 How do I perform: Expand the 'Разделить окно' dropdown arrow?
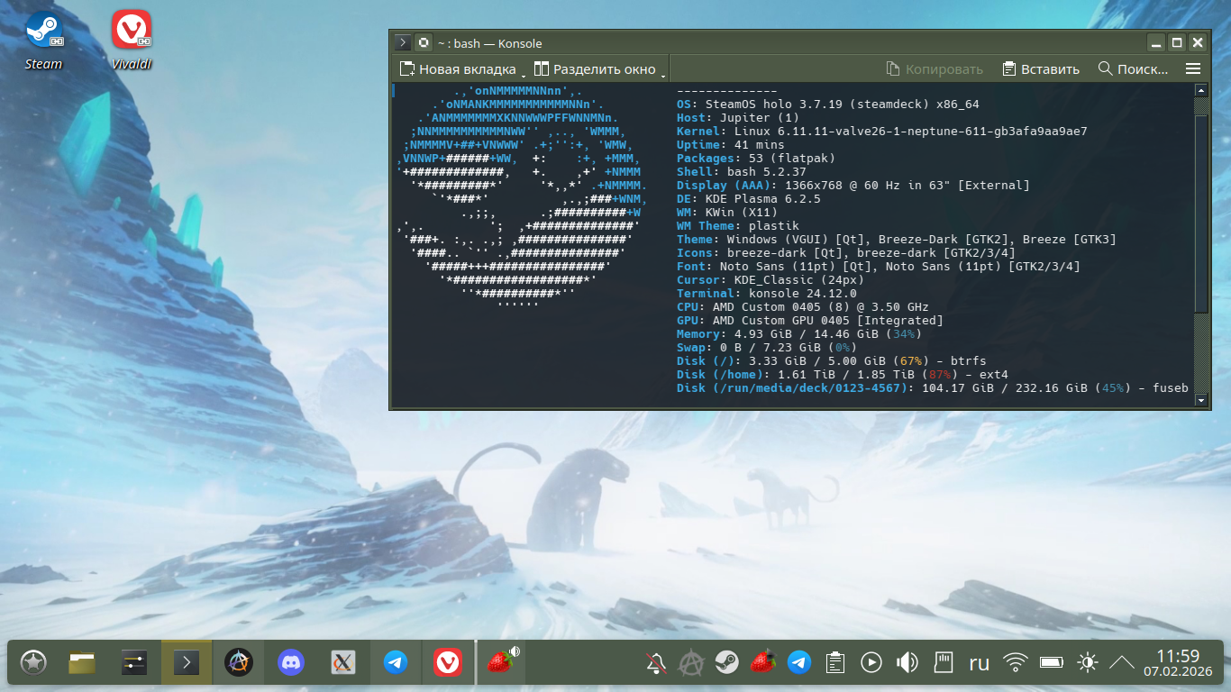pos(663,72)
